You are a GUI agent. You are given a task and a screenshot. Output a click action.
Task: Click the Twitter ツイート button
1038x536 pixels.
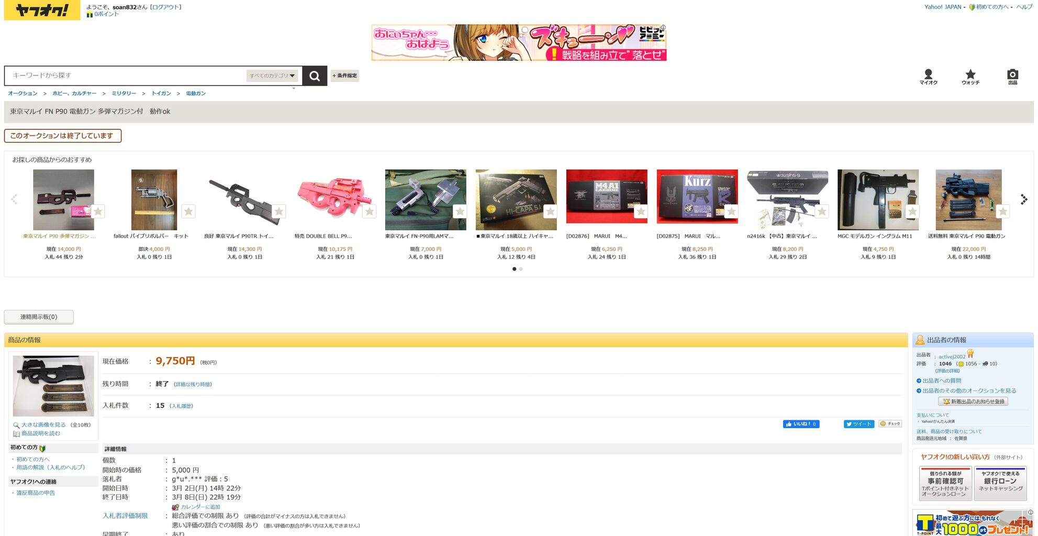pyautogui.click(x=859, y=424)
